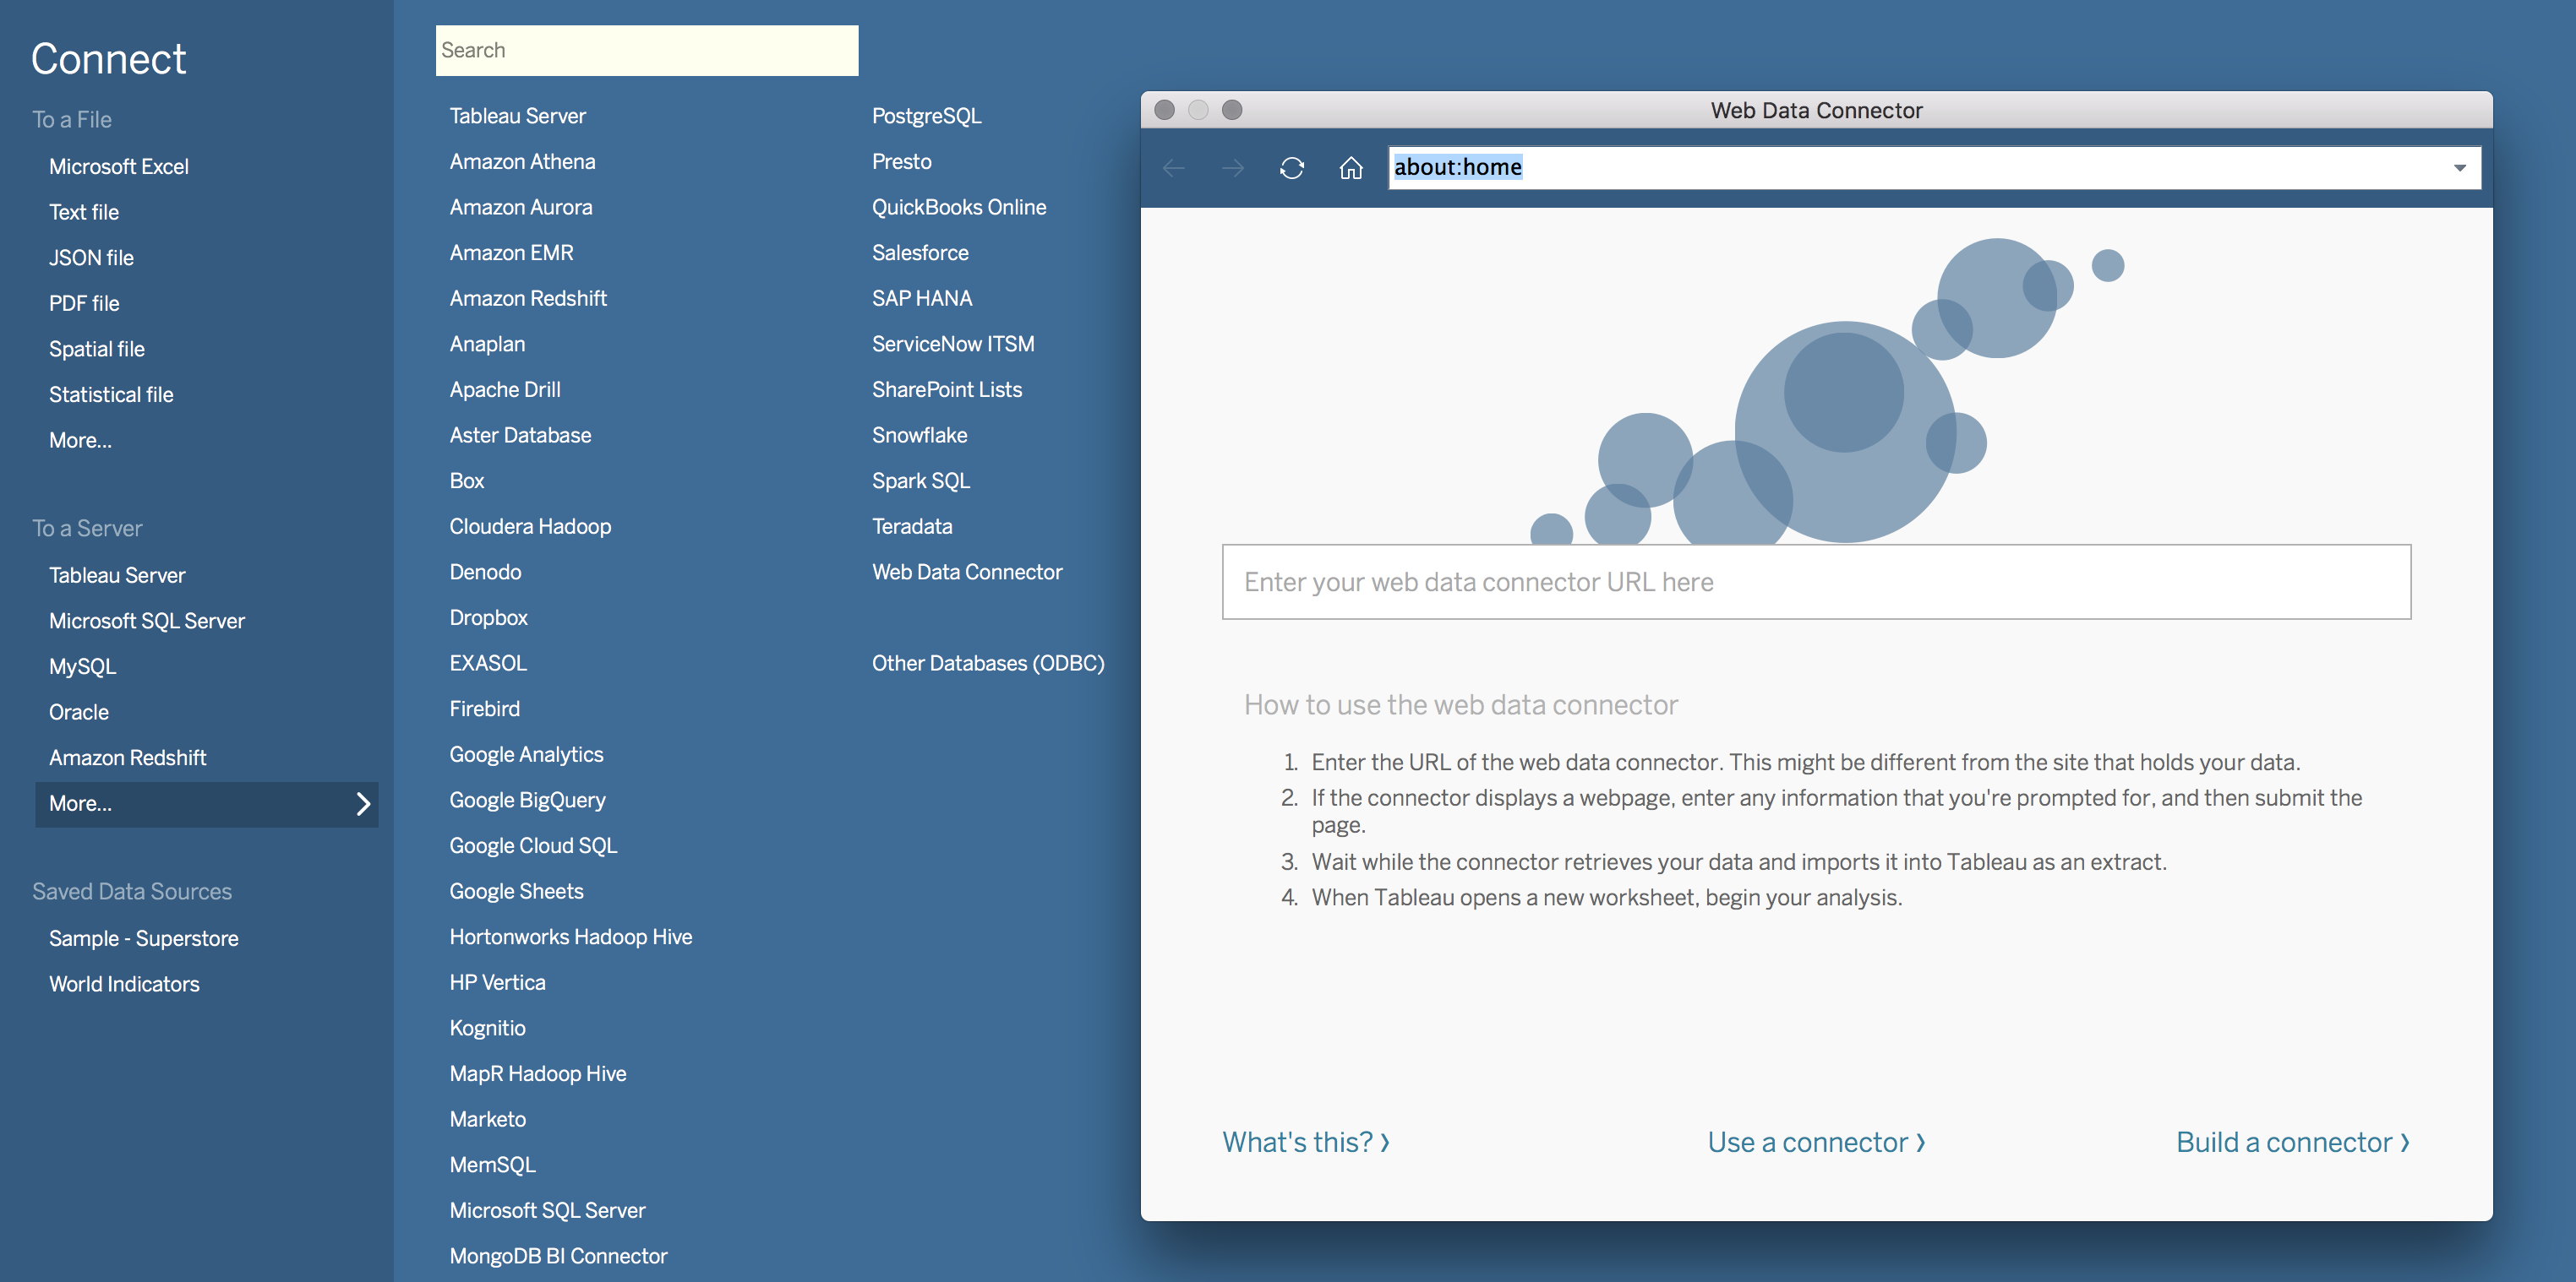Open the Use a connector link
Viewport: 2576px width, 1282px height.
click(x=1815, y=1142)
